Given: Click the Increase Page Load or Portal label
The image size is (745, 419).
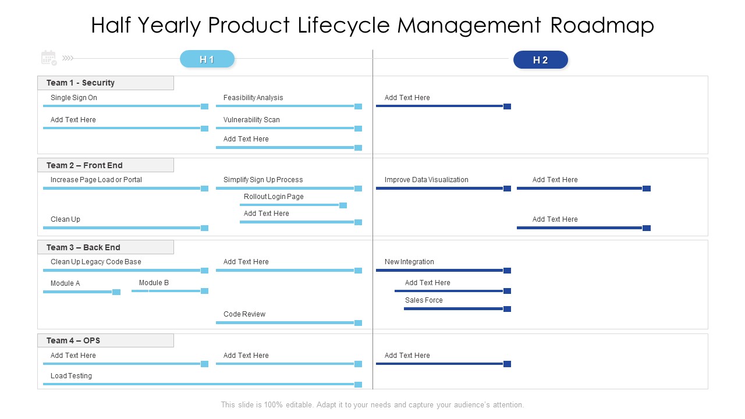Looking at the screenshot, I should pos(96,180).
